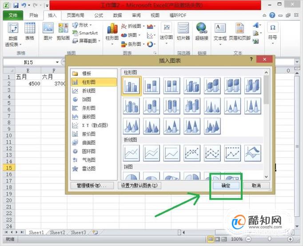
Task: Switch to the Review (审阅) tab
Action: (x=136, y=15)
